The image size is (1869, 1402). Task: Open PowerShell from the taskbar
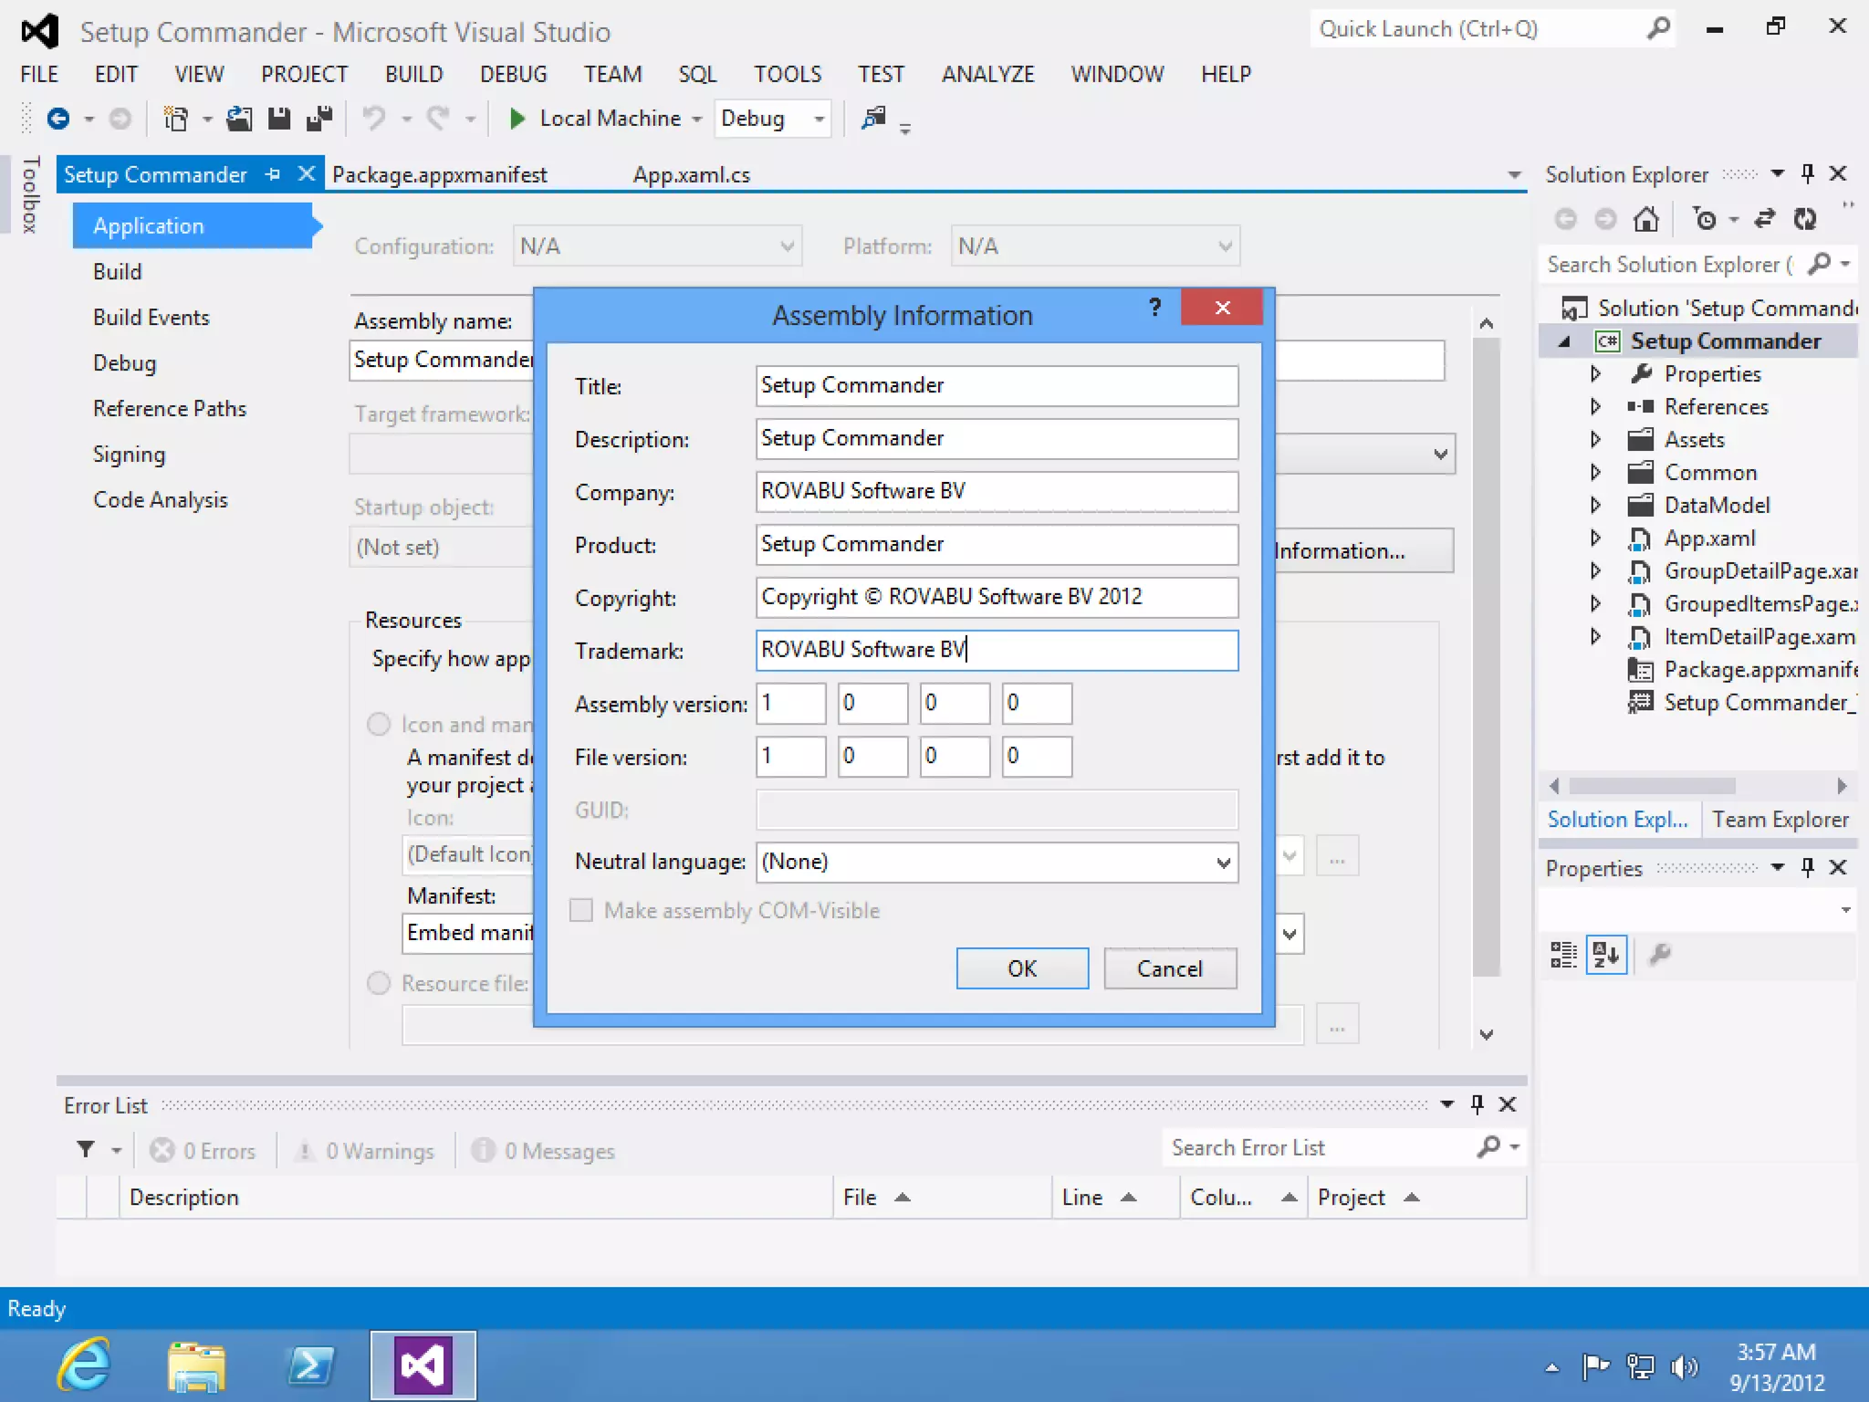click(x=310, y=1366)
